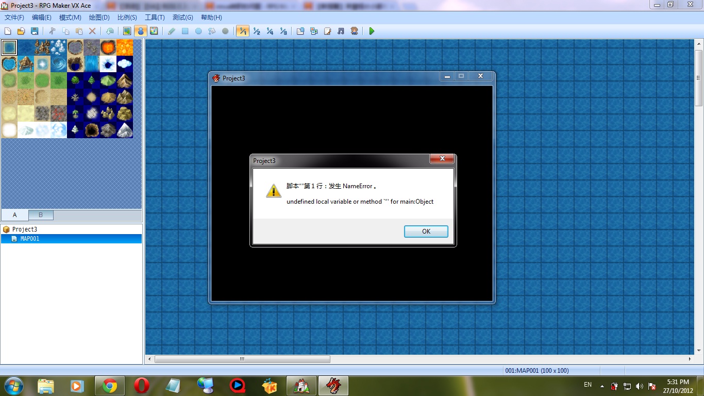Open the 帮助(H) menu

tap(211, 18)
